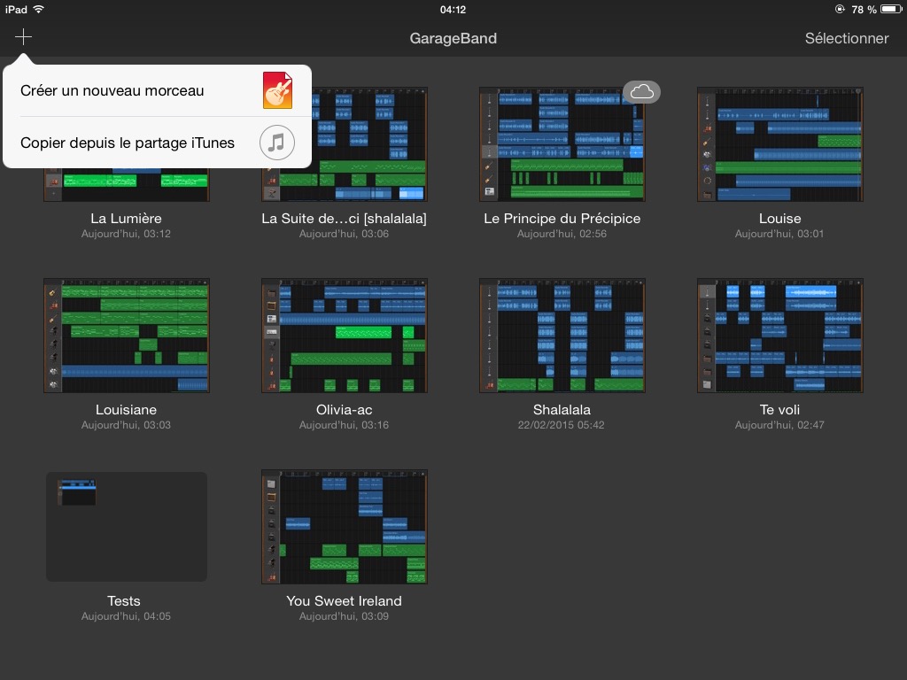Tap the Aujourd'hui, 03:16 date under Olivia-ac
The width and height of the screenshot is (907, 680).
[345, 425]
